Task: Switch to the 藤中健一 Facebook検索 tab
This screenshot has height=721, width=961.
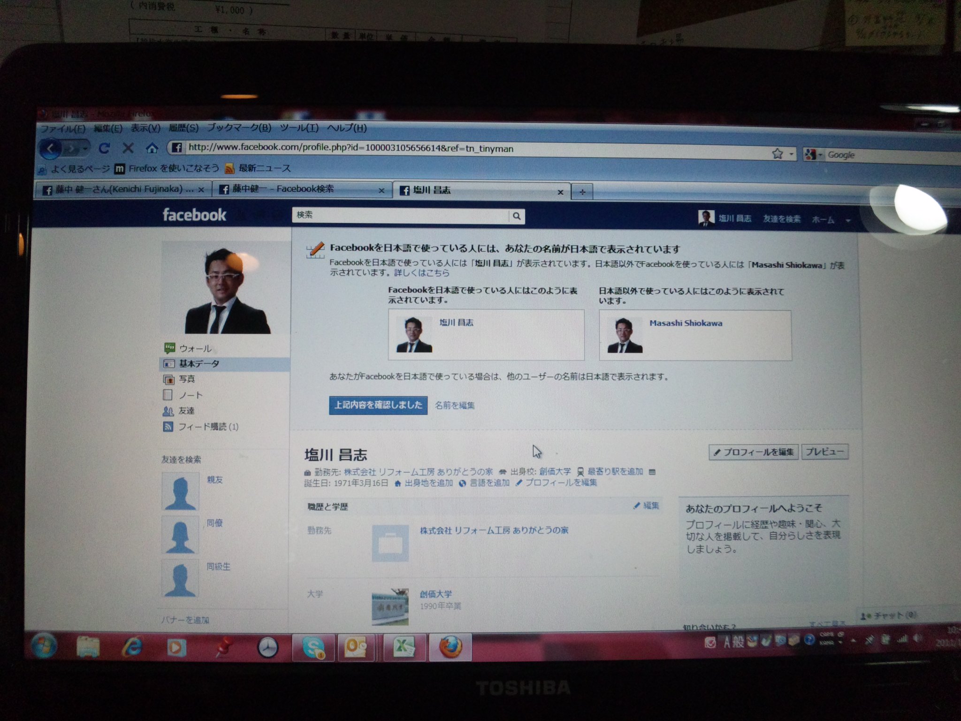Action: (x=301, y=189)
